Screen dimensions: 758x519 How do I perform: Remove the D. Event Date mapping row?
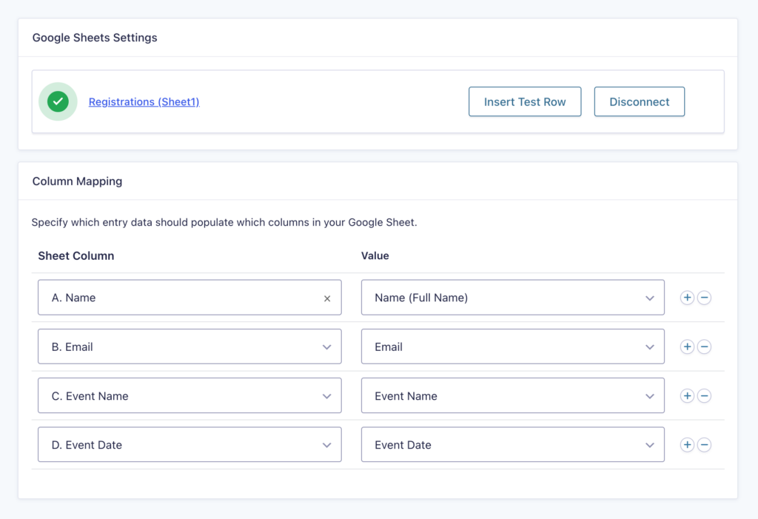(x=705, y=444)
